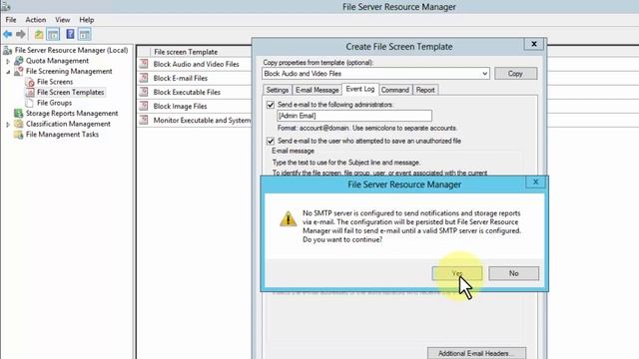Click the File Groups node icon
639x359 pixels.
(x=29, y=103)
